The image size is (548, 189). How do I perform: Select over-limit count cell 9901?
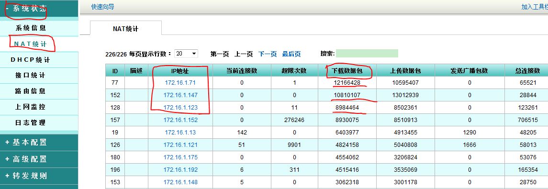coord(294,145)
